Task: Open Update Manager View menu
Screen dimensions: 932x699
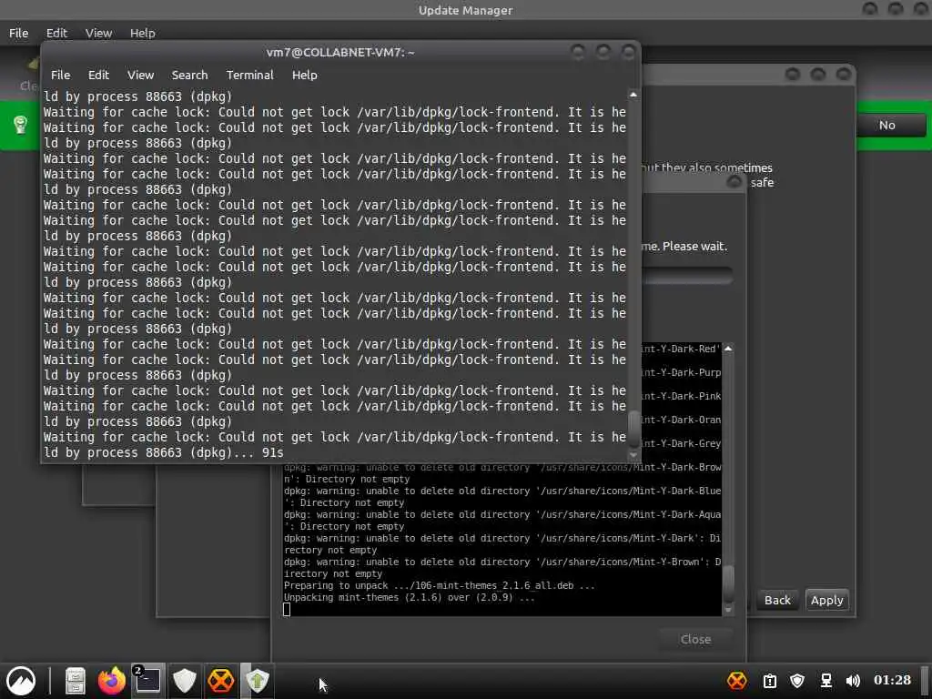Action: 98,34
